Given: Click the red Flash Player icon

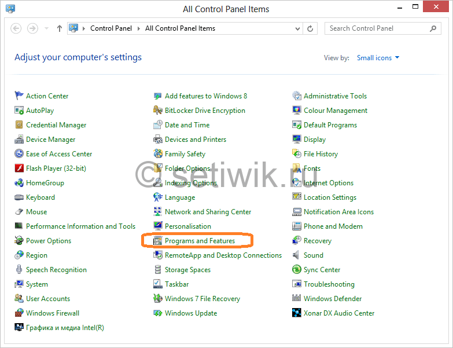Looking at the screenshot, I should (19, 168).
